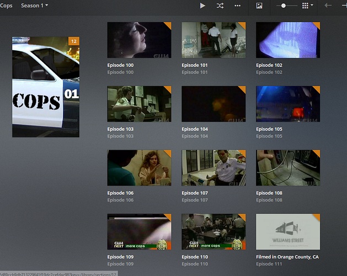
Task: Click the bold Episode 109 title
Action: [x=120, y=257]
